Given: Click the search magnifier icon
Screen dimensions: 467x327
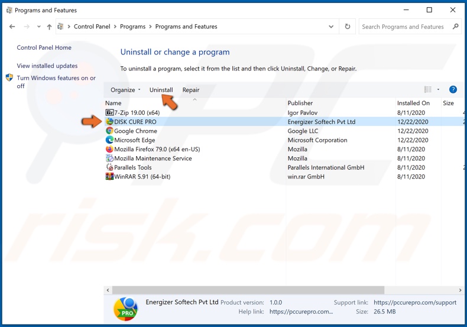Looking at the screenshot, I should tap(455, 27).
